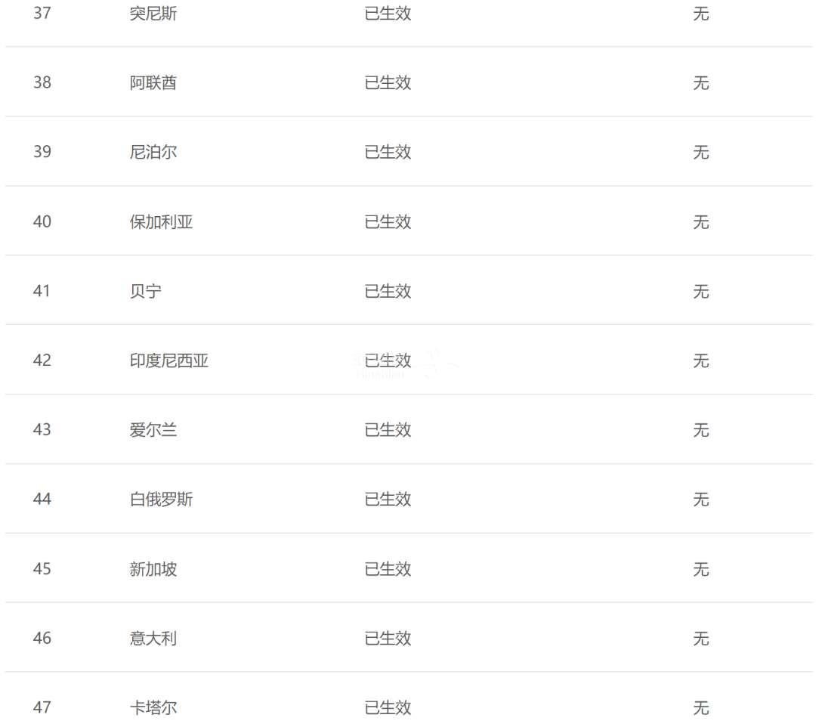
Task: Select the 印度尼西亚 country cell
Action: [x=168, y=360]
